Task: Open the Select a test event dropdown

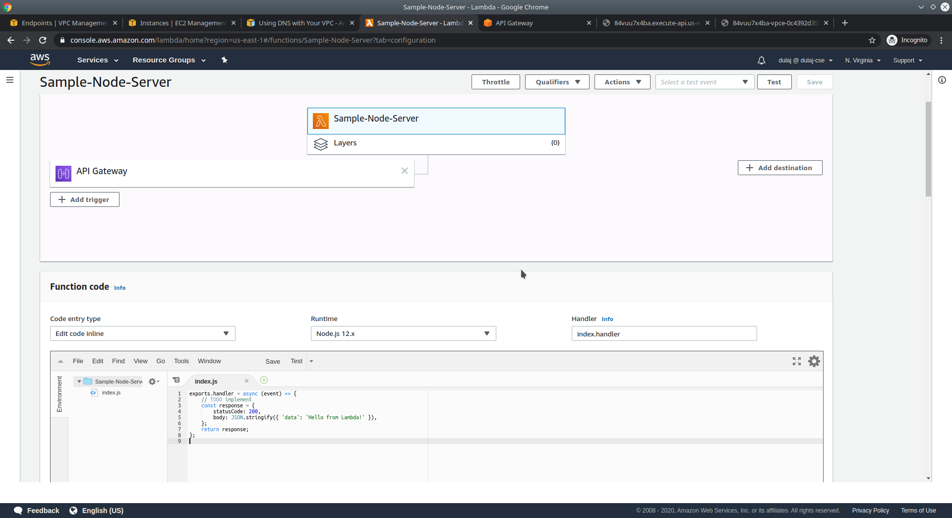Action: click(x=704, y=82)
